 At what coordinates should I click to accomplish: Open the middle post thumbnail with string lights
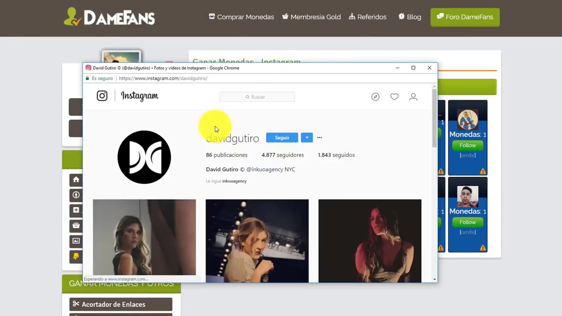point(257,241)
